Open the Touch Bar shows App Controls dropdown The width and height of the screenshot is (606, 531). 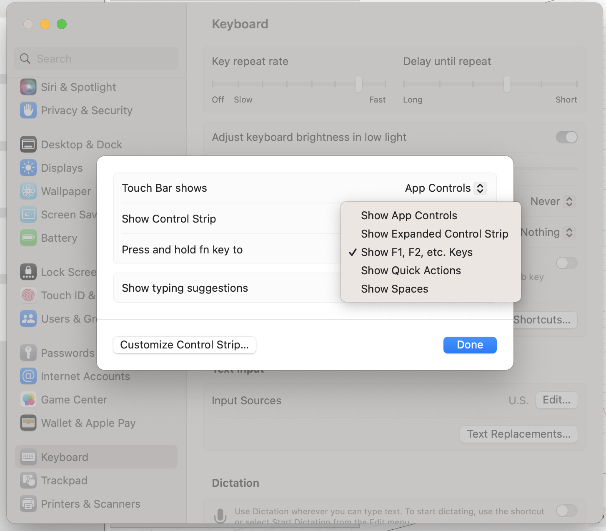click(445, 188)
